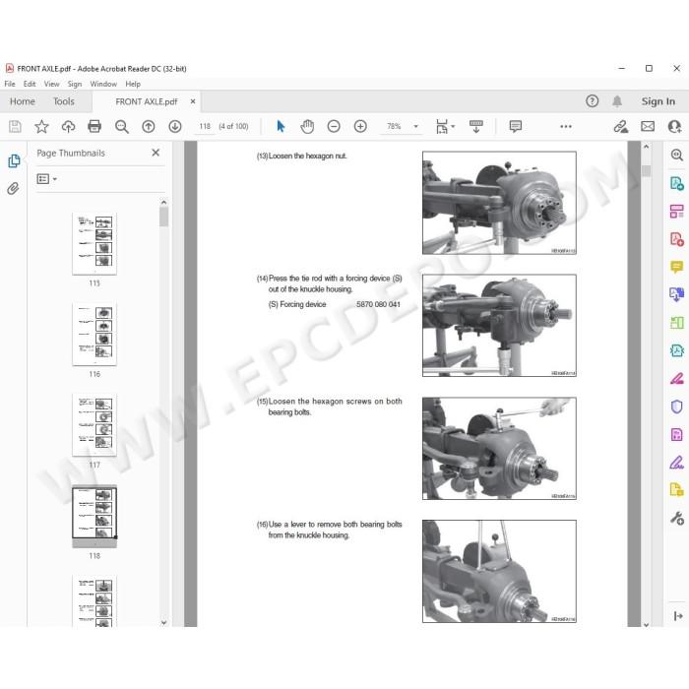This screenshot has height=689, width=689.
Task: Open More Tools wrench in right pane
Action: (677, 518)
